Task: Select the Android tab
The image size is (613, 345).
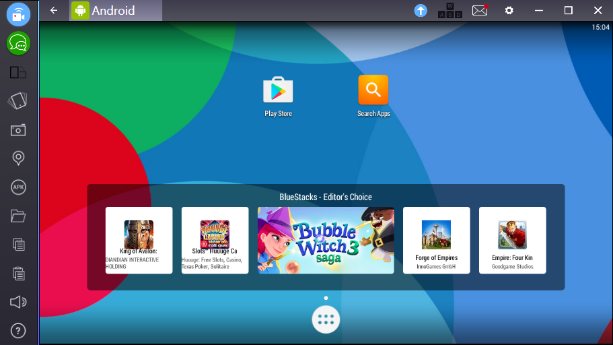Action: 114,10
